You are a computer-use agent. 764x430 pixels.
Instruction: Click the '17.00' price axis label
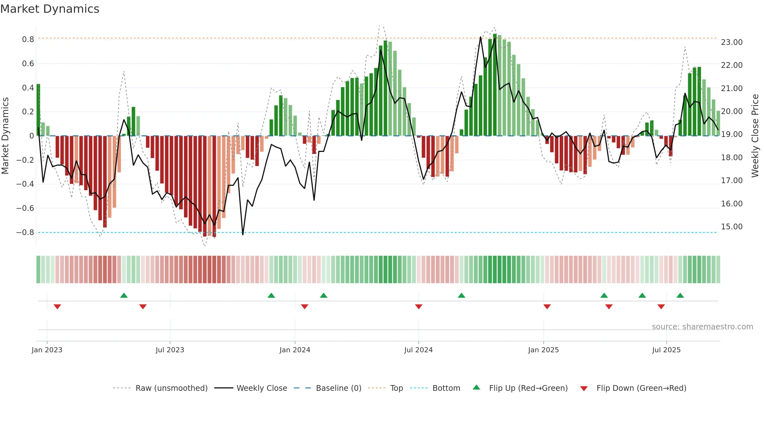click(x=732, y=180)
